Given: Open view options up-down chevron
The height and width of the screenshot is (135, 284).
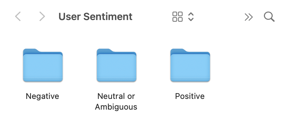Looking at the screenshot, I should (191, 17).
